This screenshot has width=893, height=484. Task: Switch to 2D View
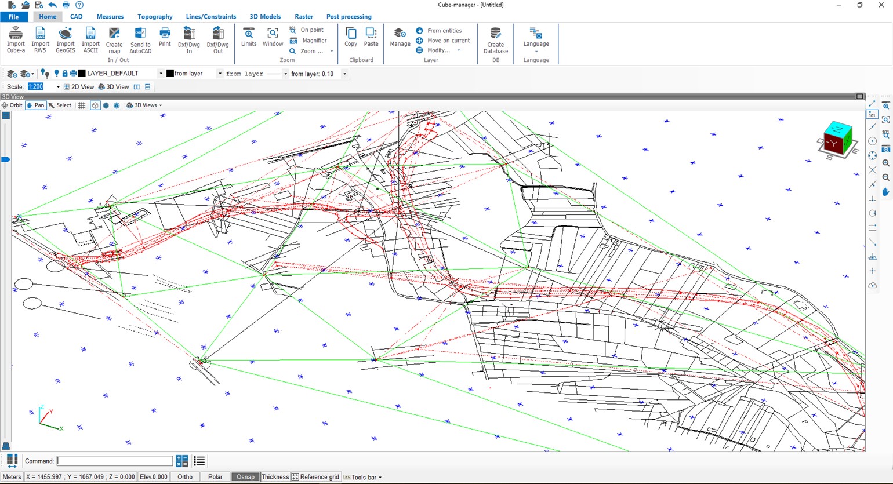click(79, 87)
